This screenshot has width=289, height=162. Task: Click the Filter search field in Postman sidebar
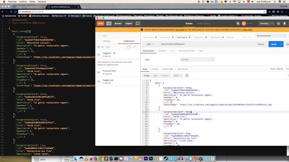pyautogui.click(x=118, y=36)
